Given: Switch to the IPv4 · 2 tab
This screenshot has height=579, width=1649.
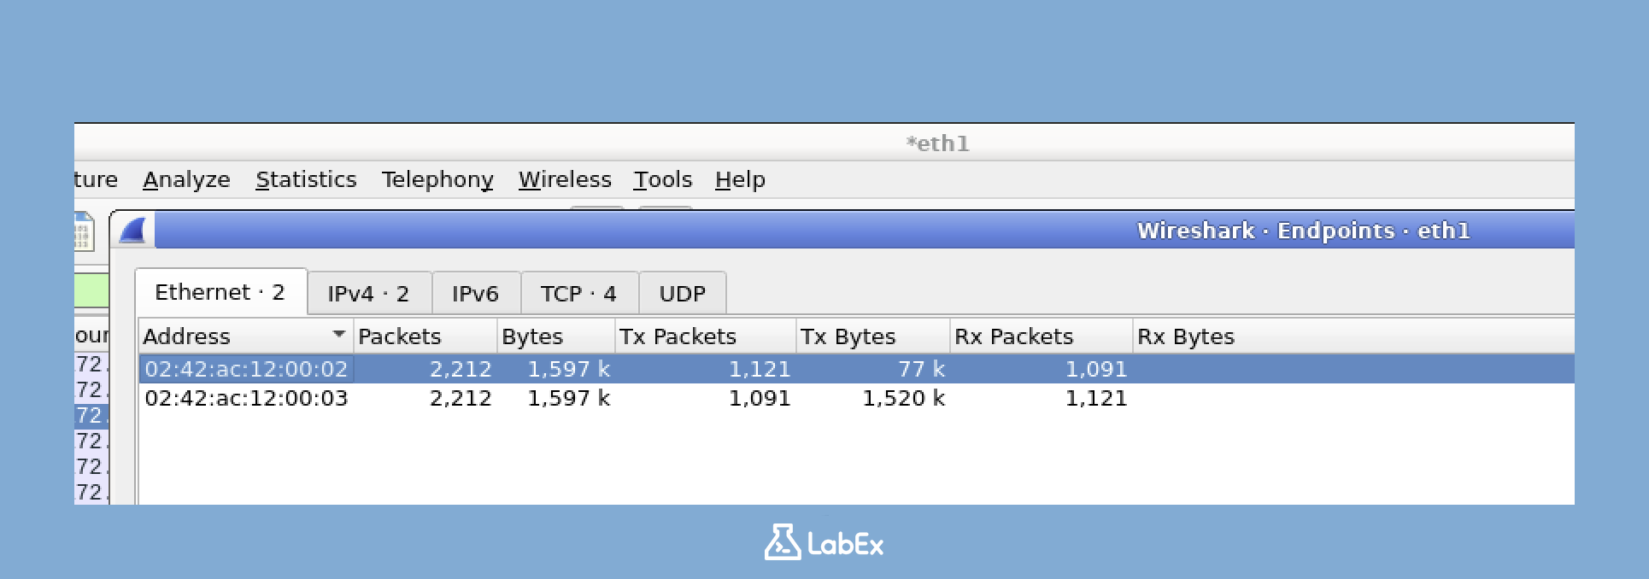Looking at the screenshot, I should click(368, 293).
